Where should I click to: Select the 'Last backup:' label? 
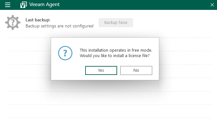(x=38, y=20)
